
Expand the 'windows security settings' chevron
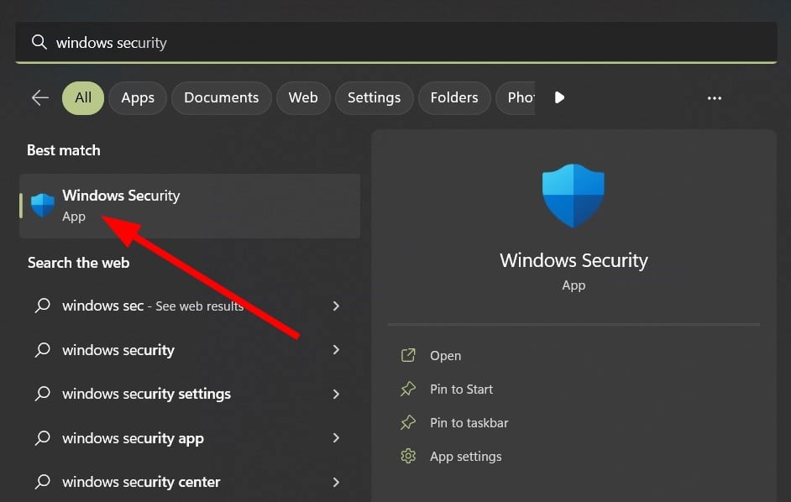(336, 394)
